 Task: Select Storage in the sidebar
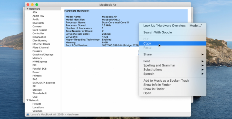[37, 90]
